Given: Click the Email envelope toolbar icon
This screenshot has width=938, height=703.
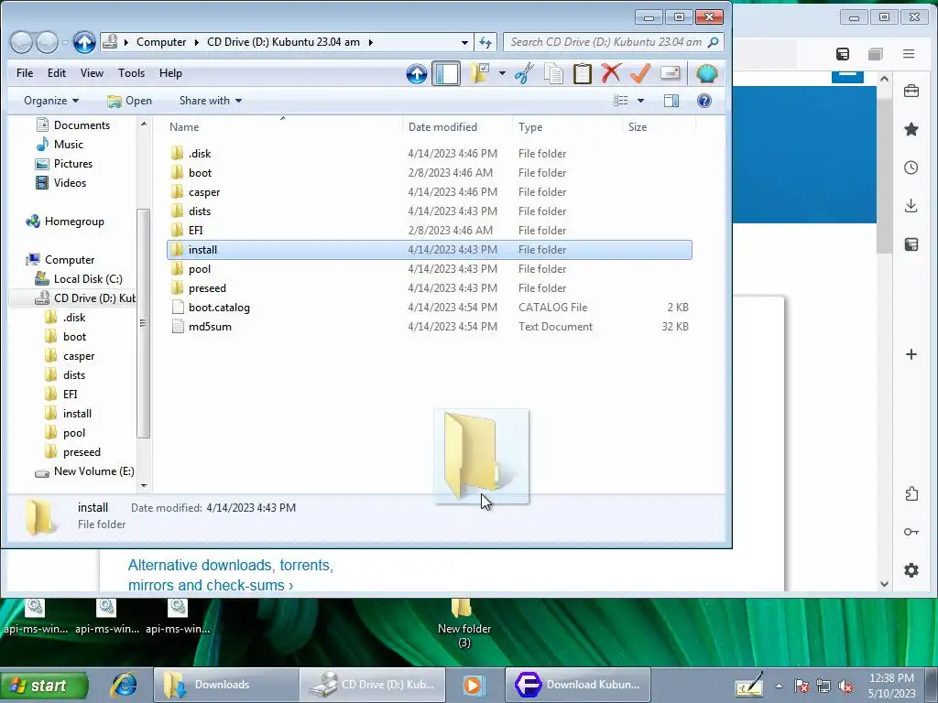Looking at the screenshot, I should click(x=670, y=73).
